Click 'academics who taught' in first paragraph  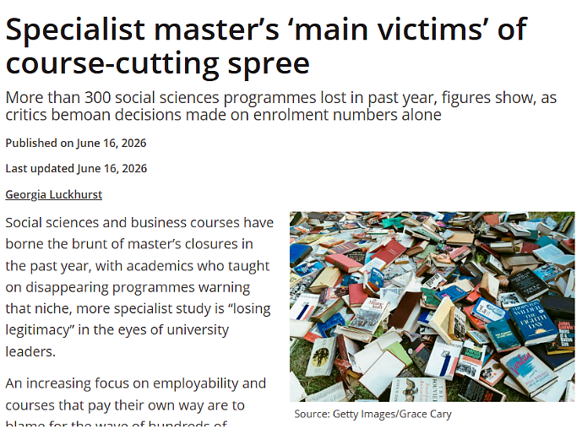[x=196, y=266]
